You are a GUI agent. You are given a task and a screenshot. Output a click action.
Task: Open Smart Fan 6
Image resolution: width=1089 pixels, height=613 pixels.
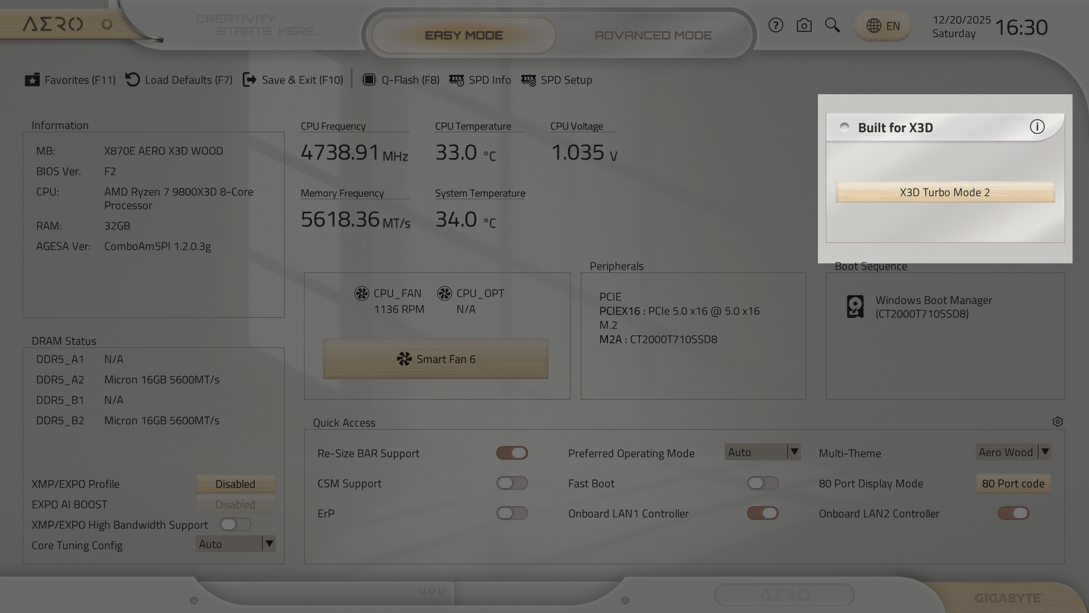tap(436, 359)
